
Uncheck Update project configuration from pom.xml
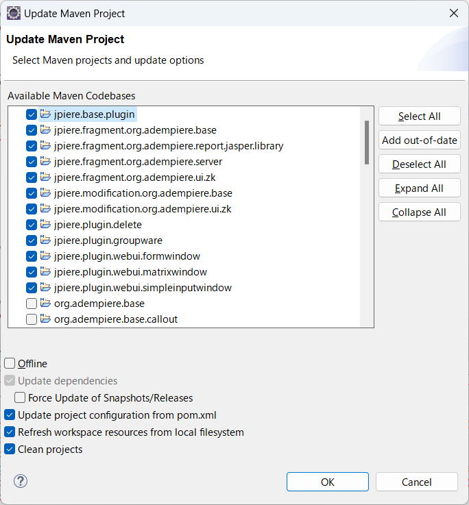click(10, 415)
